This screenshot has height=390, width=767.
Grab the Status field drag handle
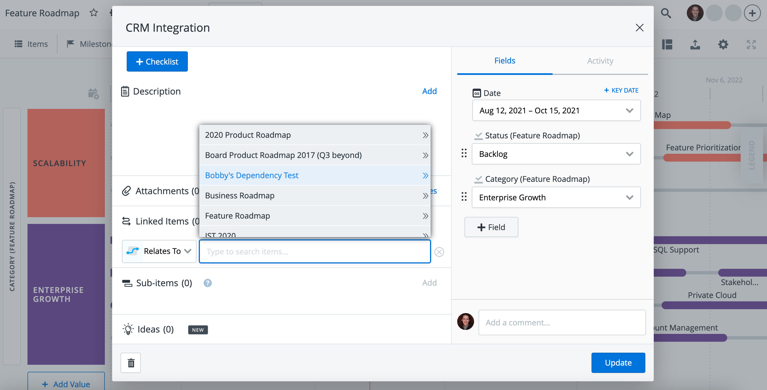(x=464, y=153)
